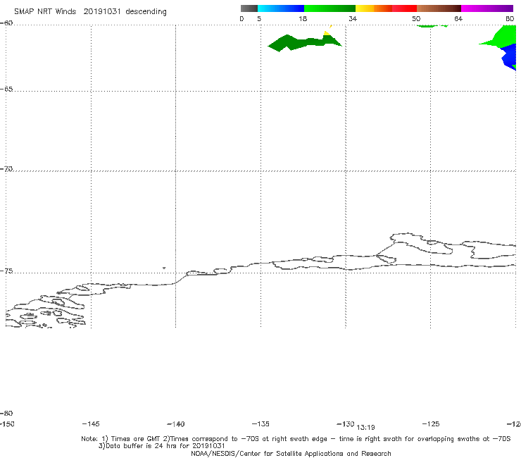Click the colorbar label '34'
The width and height of the screenshot is (521, 458).
coord(353,18)
